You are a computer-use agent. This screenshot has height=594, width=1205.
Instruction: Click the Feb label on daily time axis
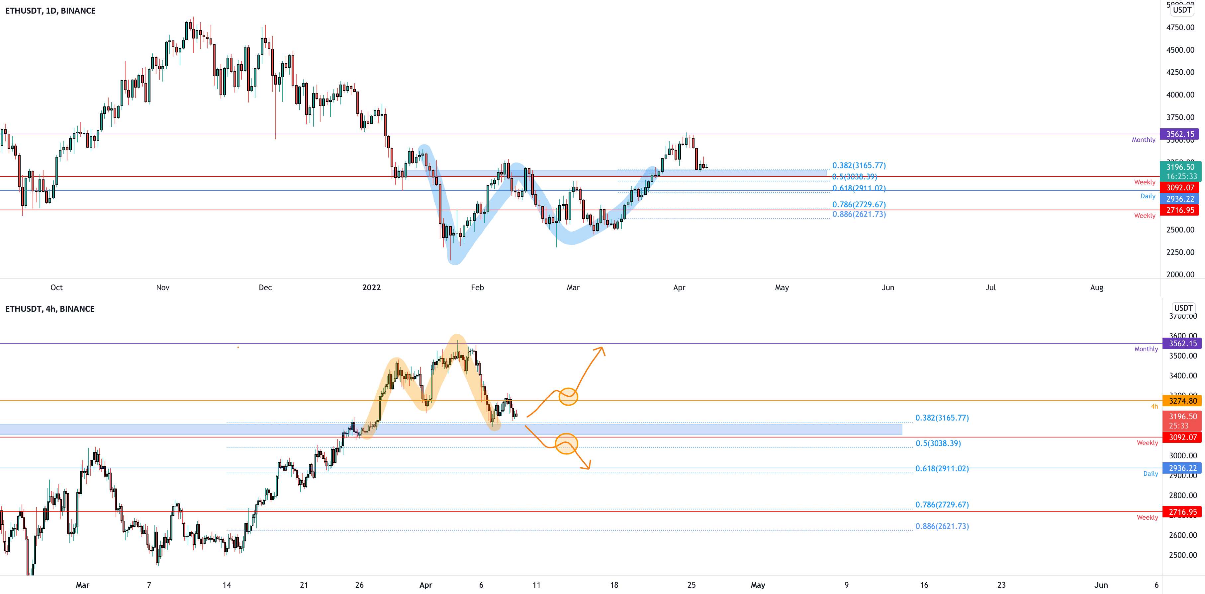coord(477,287)
